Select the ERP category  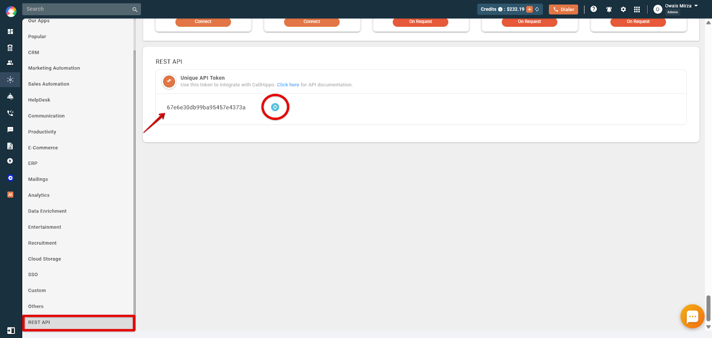pos(32,164)
